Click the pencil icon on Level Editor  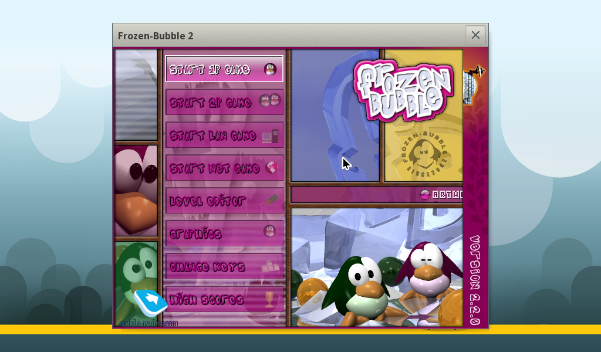271,200
